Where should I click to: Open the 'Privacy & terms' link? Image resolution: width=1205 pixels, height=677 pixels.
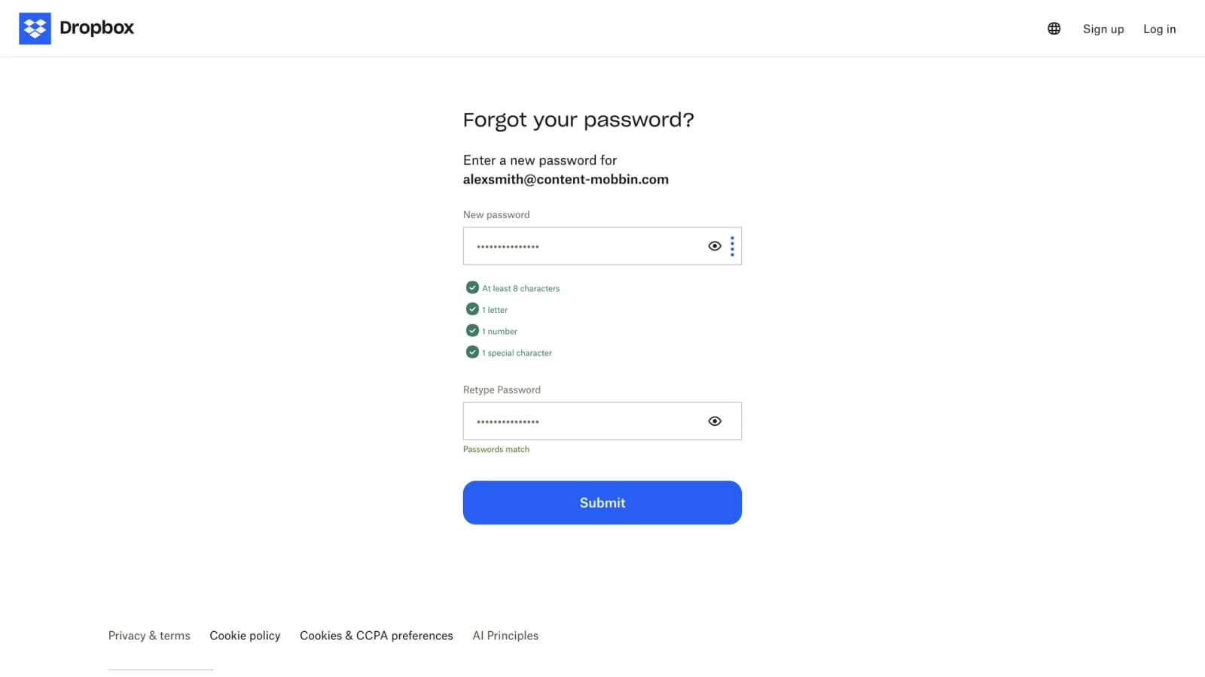point(149,635)
